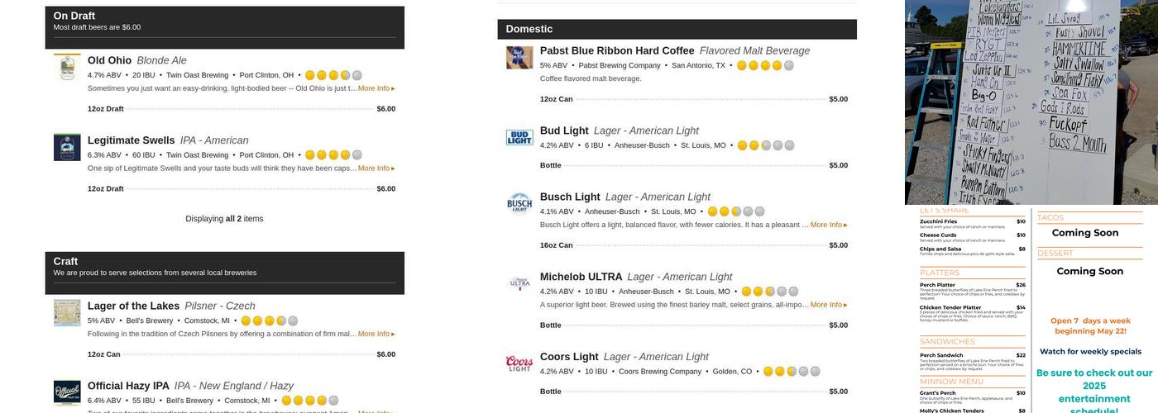The height and width of the screenshot is (413, 1158).
Task: Click the Coors Light logo icon
Action: click(x=519, y=363)
